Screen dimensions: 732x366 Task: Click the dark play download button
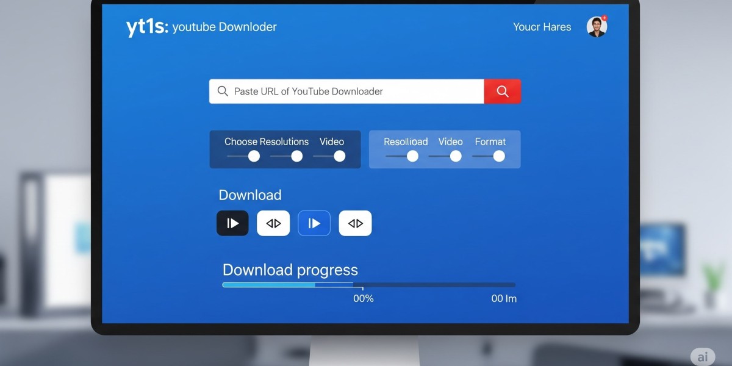(x=232, y=223)
